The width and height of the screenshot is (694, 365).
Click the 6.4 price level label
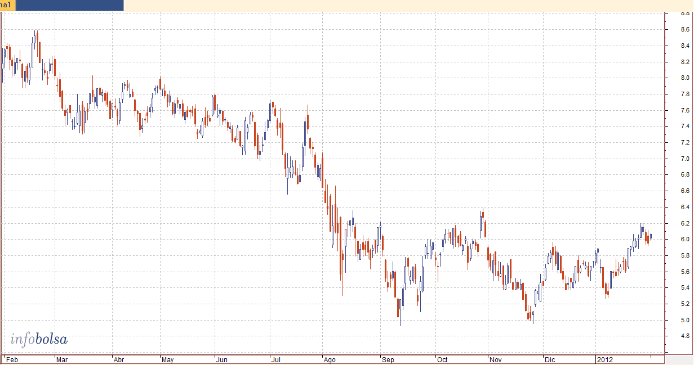[x=686, y=208]
